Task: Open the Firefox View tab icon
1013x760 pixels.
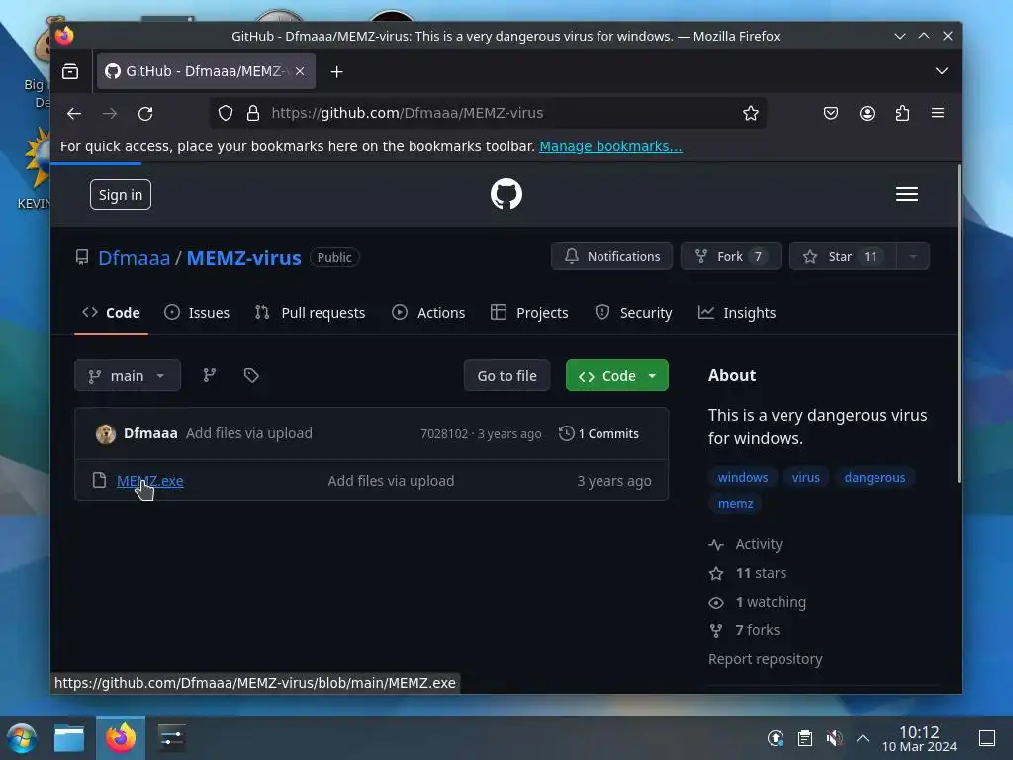Action: (70, 71)
